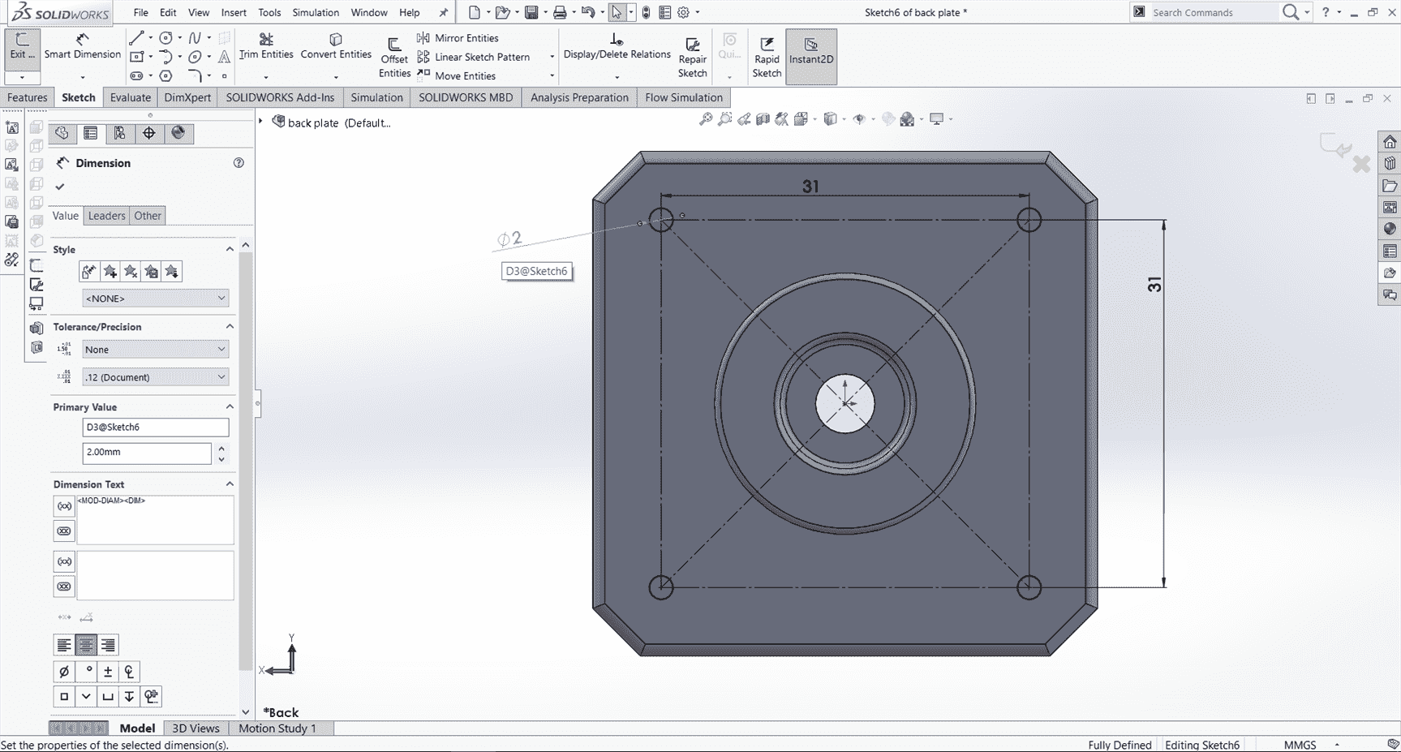Click the Trim Entities tool
The image size is (1401, 752).
pos(266,46)
